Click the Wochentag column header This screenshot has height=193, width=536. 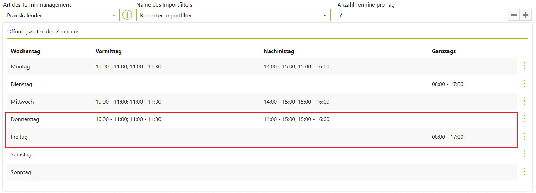(x=26, y=51)
